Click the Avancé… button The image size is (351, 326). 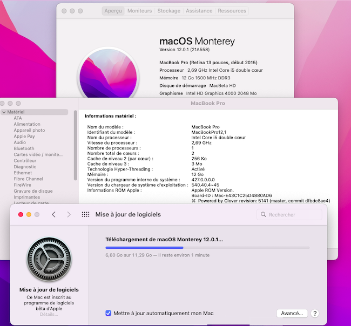click(x=292, y=313)
